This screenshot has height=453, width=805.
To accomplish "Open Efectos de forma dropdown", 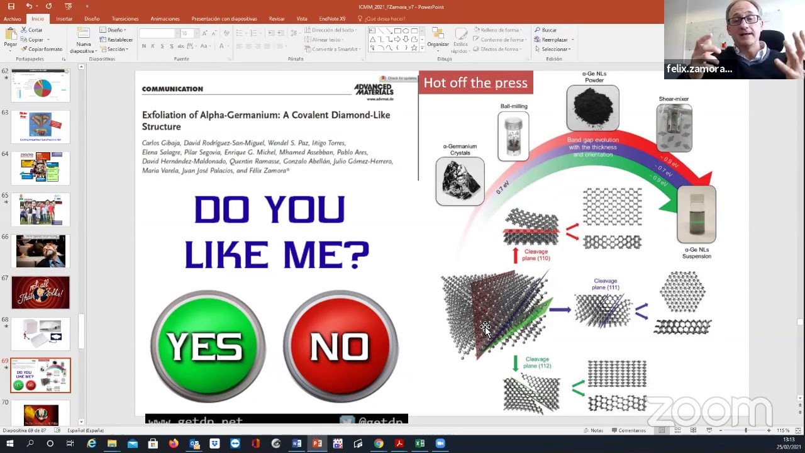I will coord(498,49).
